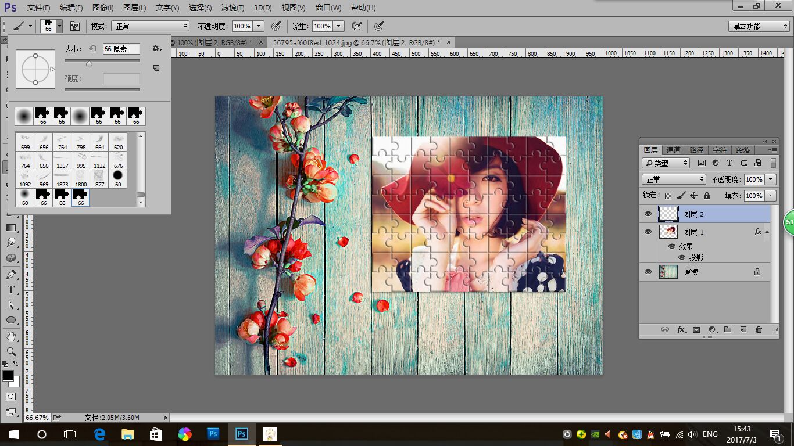The image size is (794, 446).
Task: Toggle visibility of the 背景 layer
Action: (x=648, y=271)
